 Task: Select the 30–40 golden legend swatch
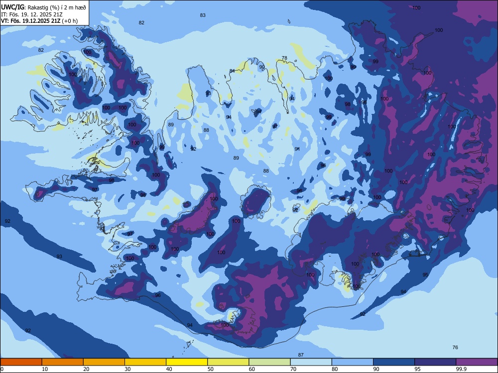(145, 362)
